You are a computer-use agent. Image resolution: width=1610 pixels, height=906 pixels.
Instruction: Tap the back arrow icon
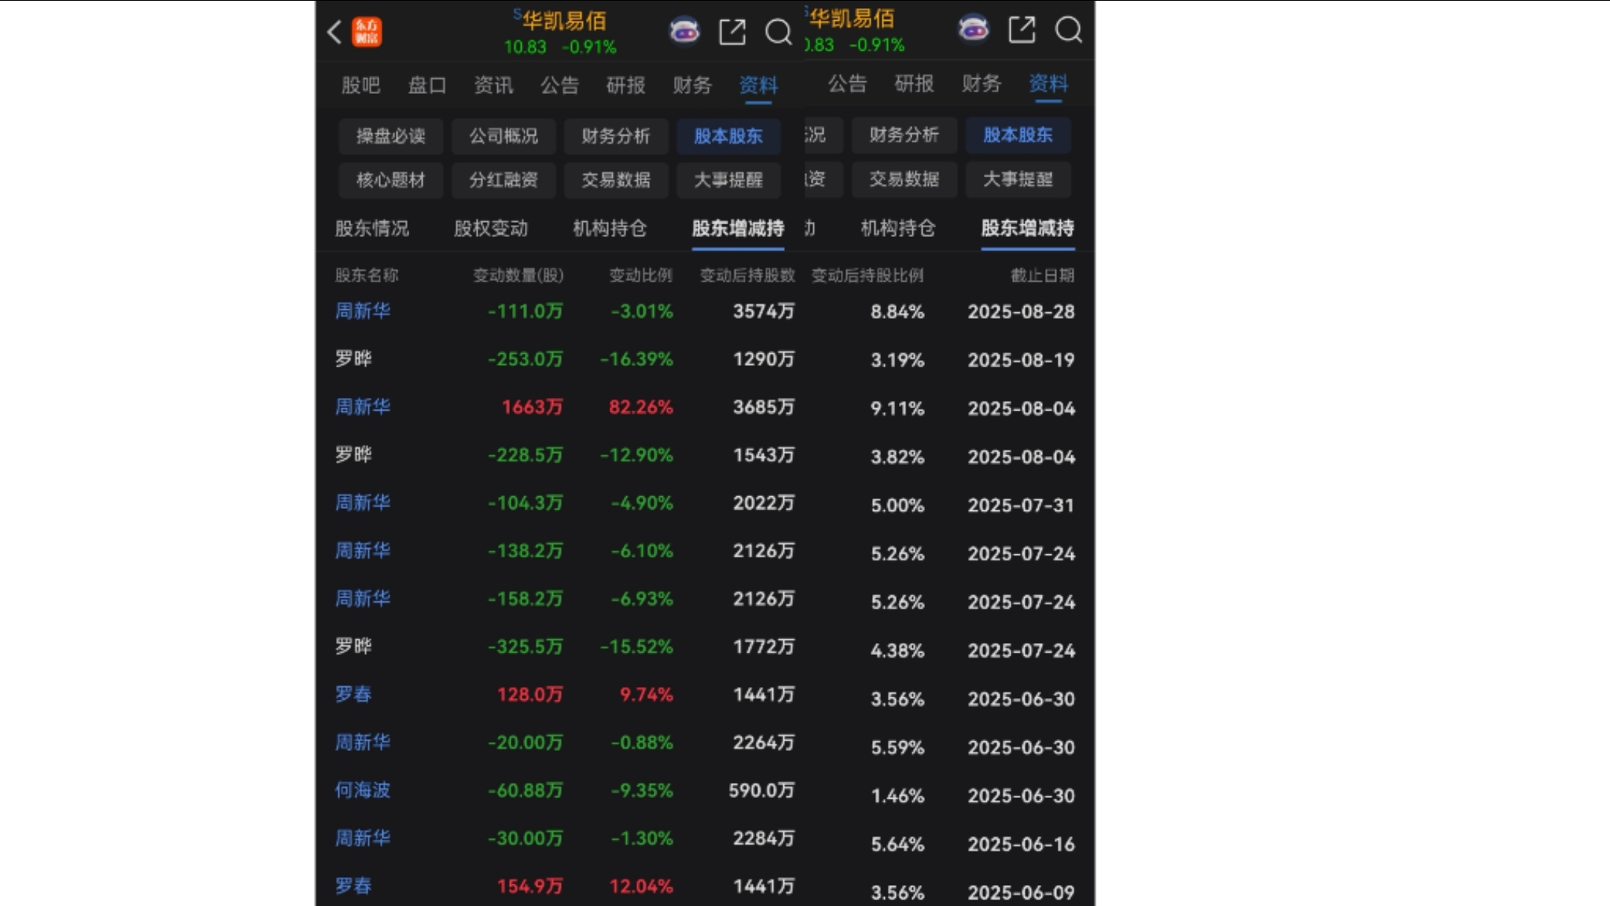click(x=335, y=31)
